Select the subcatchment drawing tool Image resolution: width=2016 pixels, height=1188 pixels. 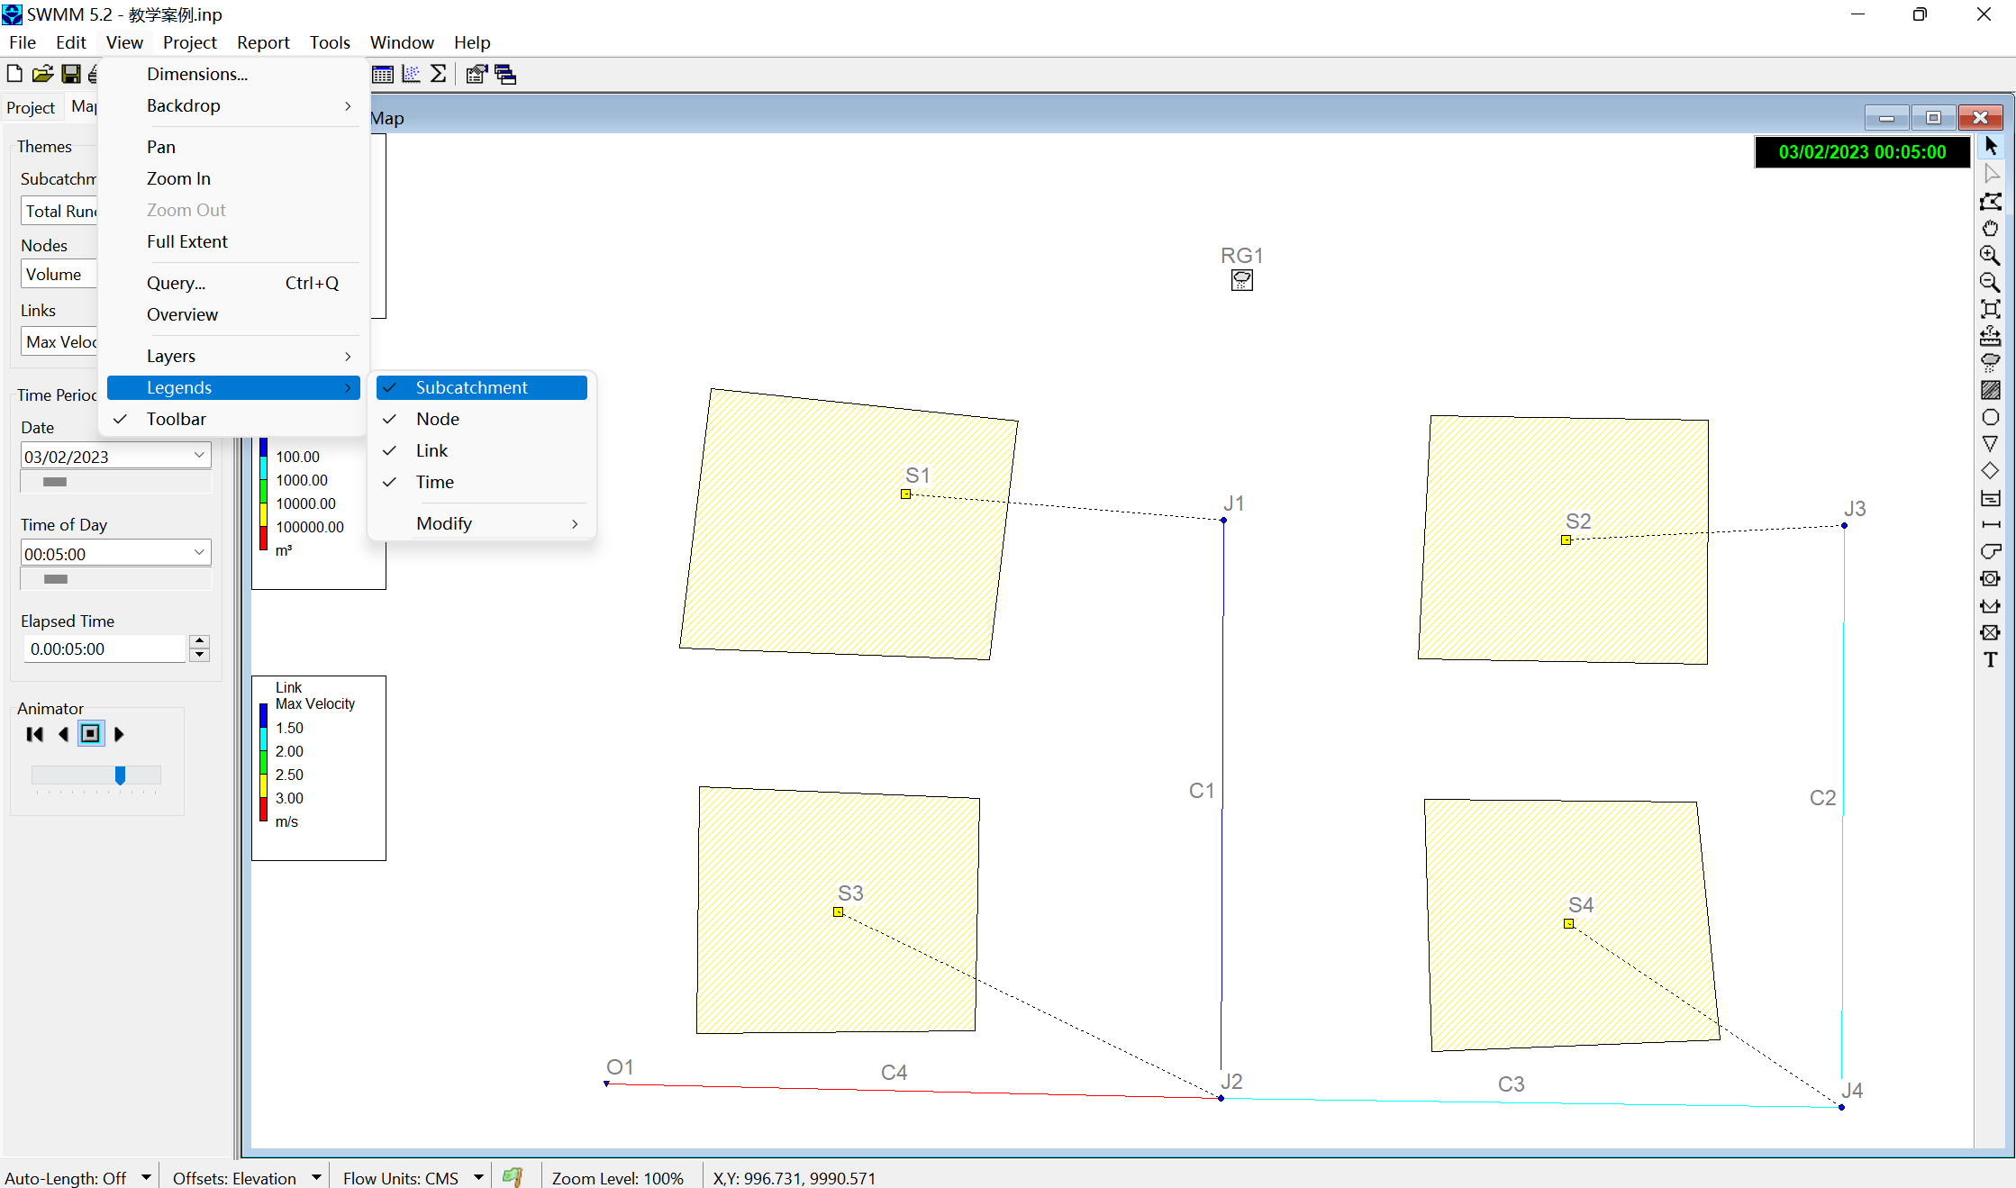[x=1990, y=390]
